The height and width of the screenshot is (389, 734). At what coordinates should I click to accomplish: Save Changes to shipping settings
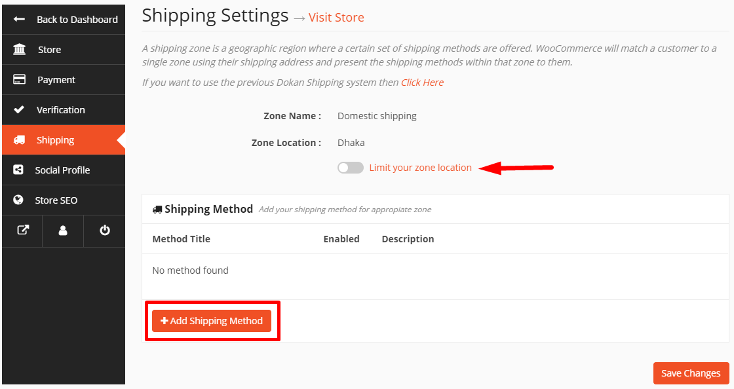pos(691,373)
